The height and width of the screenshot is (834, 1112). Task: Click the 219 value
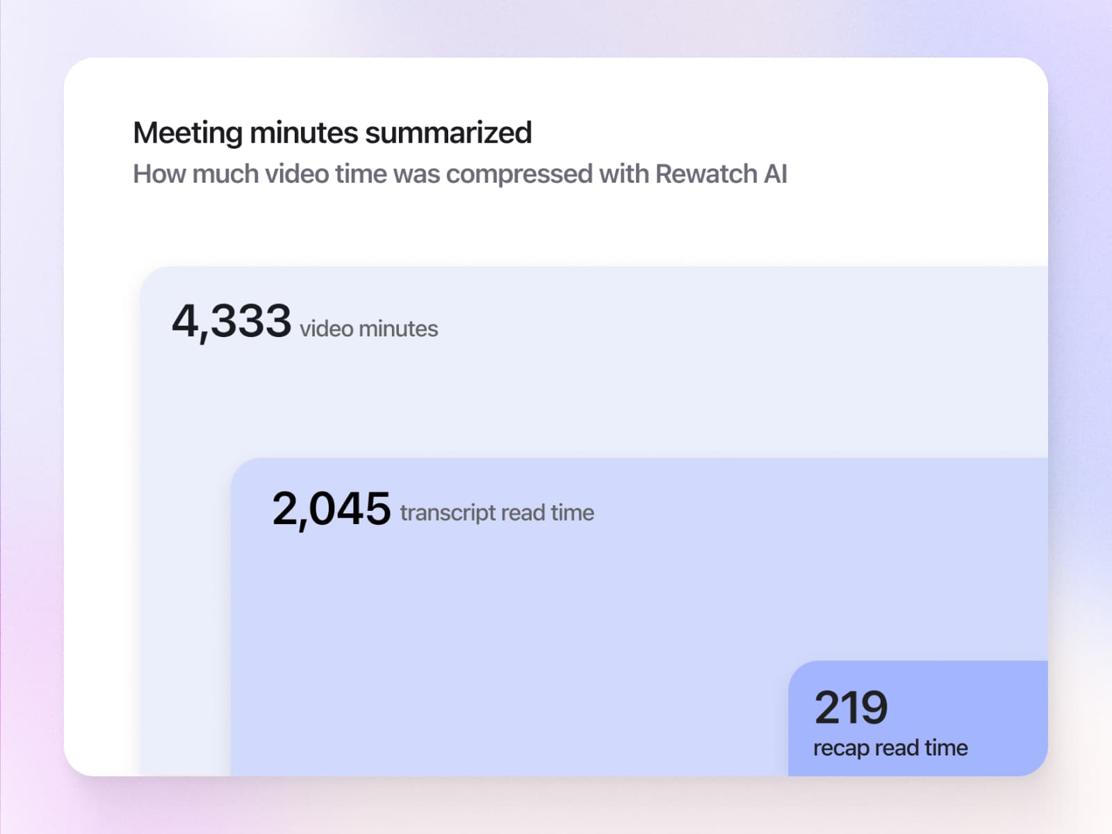851,708
